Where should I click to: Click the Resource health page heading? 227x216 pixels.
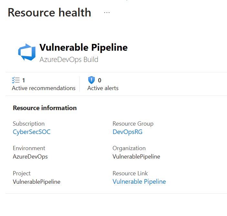click(49, 13)
